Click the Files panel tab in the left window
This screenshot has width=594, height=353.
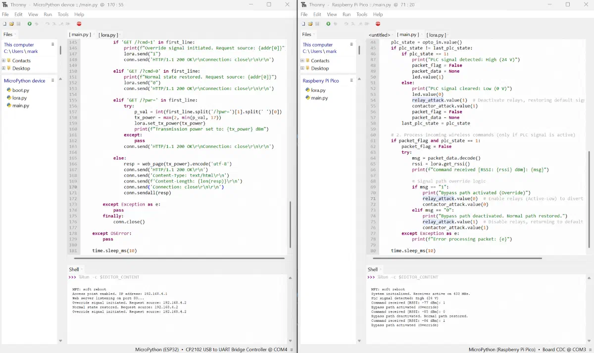pos(8,34)
